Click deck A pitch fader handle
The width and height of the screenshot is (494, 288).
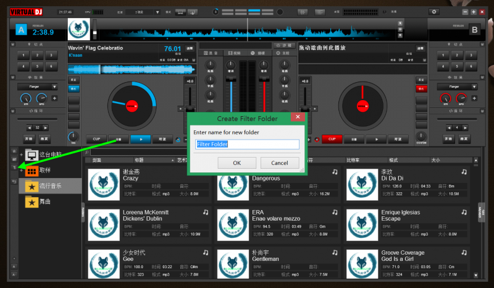coord(190,109)
